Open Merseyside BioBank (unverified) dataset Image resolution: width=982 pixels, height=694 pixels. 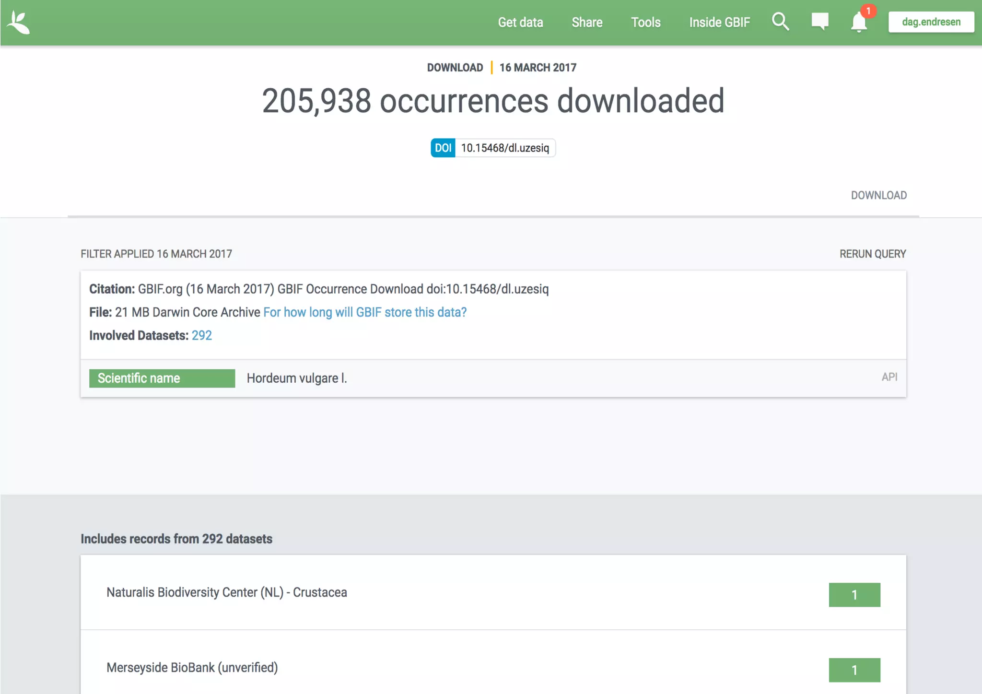tap(192, 668)
